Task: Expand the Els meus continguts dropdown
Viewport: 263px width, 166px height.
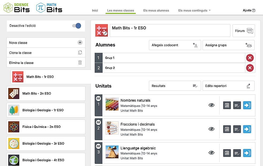Action: coord(194,10)
